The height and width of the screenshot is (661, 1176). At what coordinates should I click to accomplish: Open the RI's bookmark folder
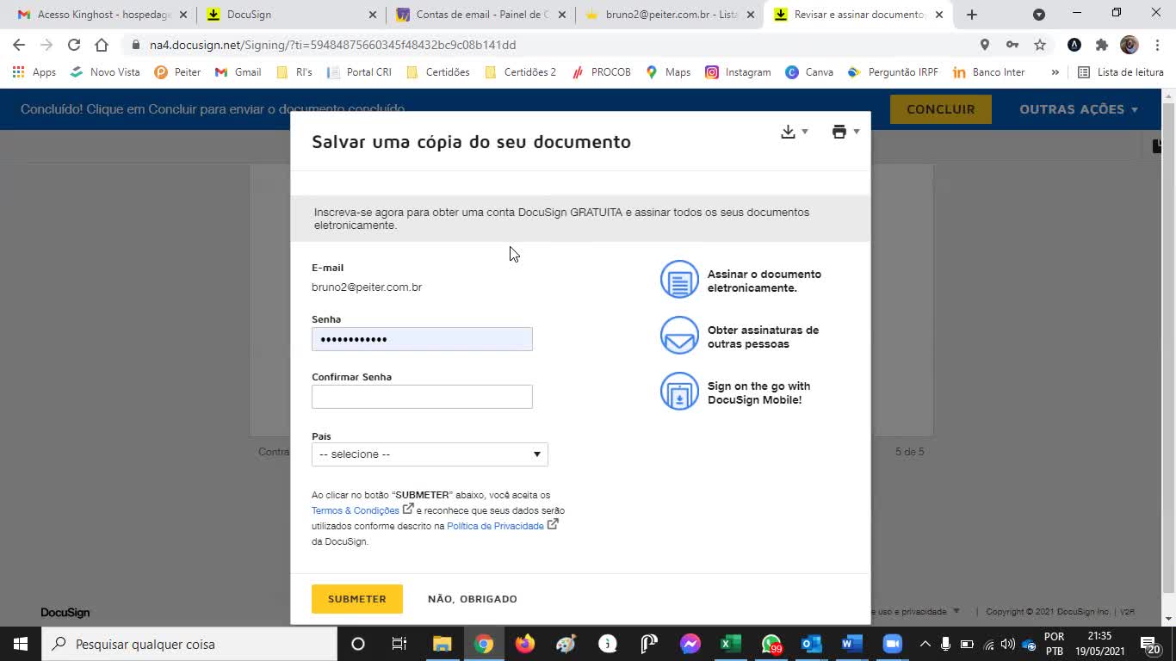coord(294,72)
